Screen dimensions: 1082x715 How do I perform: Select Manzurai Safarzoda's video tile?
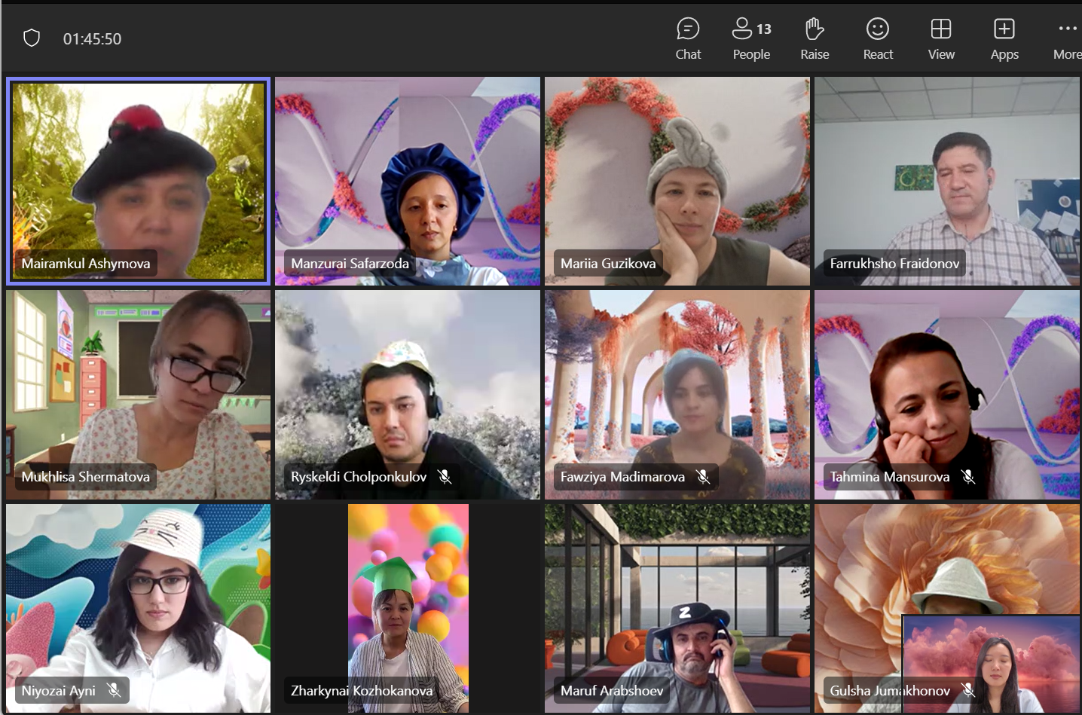click(x=407, y=181)
